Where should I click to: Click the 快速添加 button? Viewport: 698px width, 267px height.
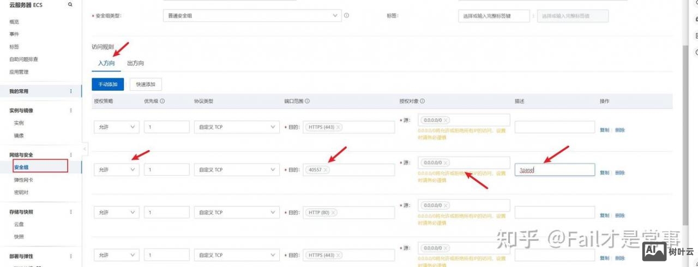(146, 84)
